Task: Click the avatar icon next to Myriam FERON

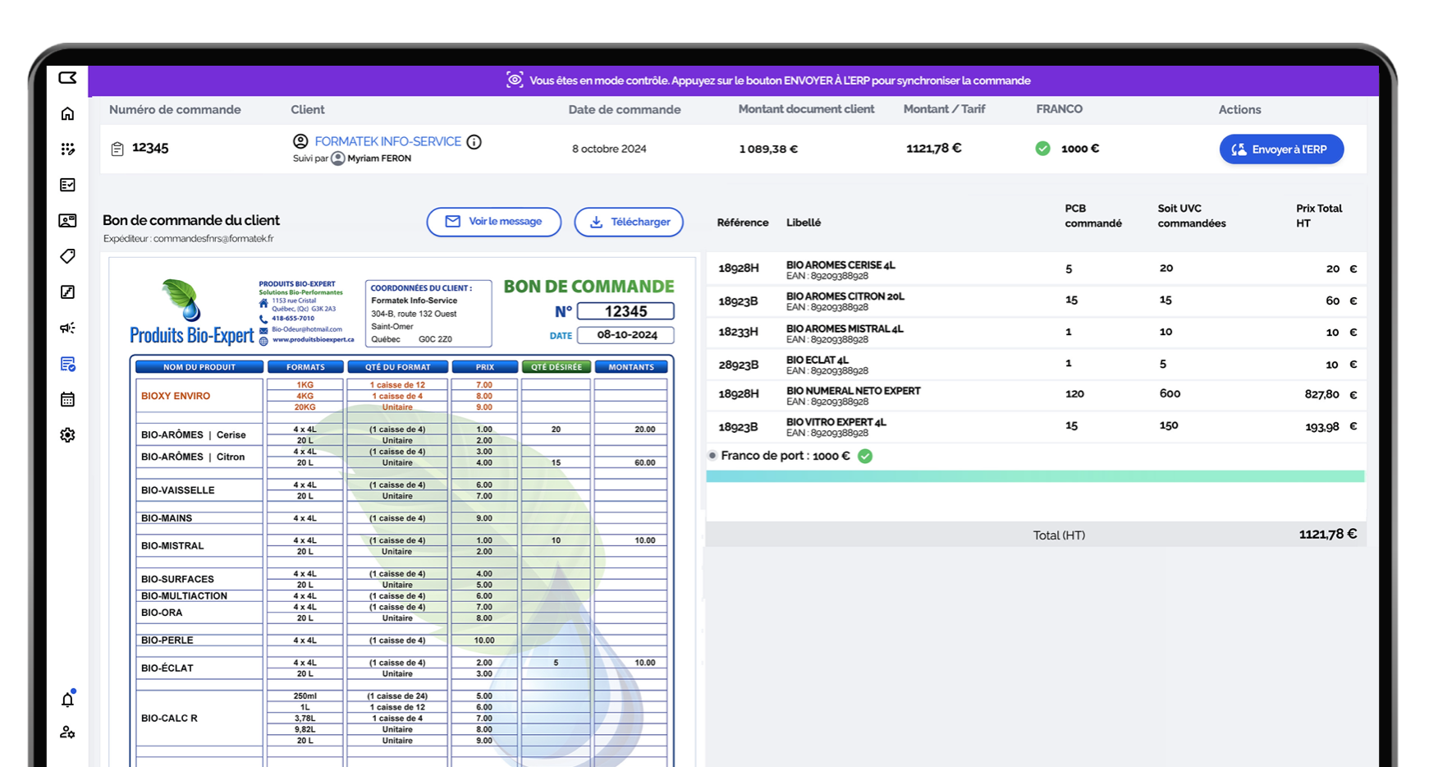Action: click(x=337, y=158)
